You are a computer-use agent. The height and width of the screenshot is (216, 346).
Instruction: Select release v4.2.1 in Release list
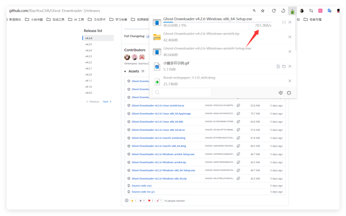pos(88,68)
